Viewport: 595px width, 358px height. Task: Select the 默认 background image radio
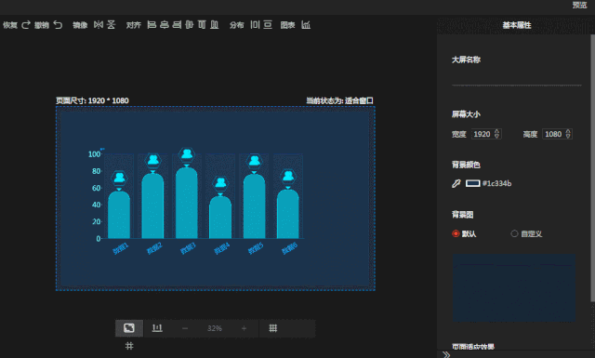point(456,233)
